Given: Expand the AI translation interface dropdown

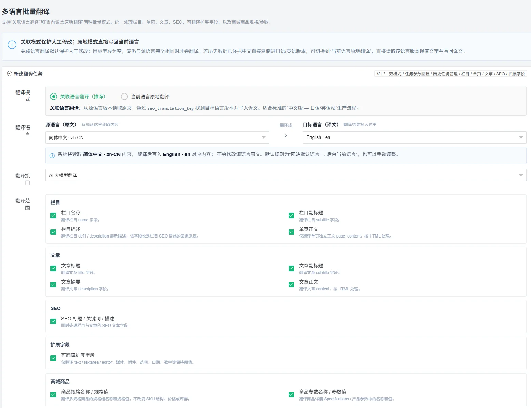Looking at the screenshot, I should click(x=286, y=175).
